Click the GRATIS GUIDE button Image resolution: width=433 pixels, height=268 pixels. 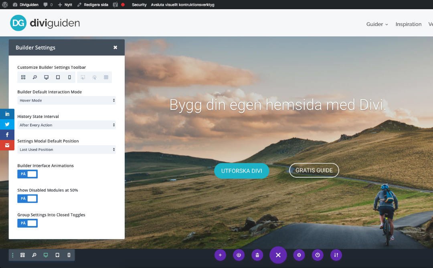coord(314,170)
